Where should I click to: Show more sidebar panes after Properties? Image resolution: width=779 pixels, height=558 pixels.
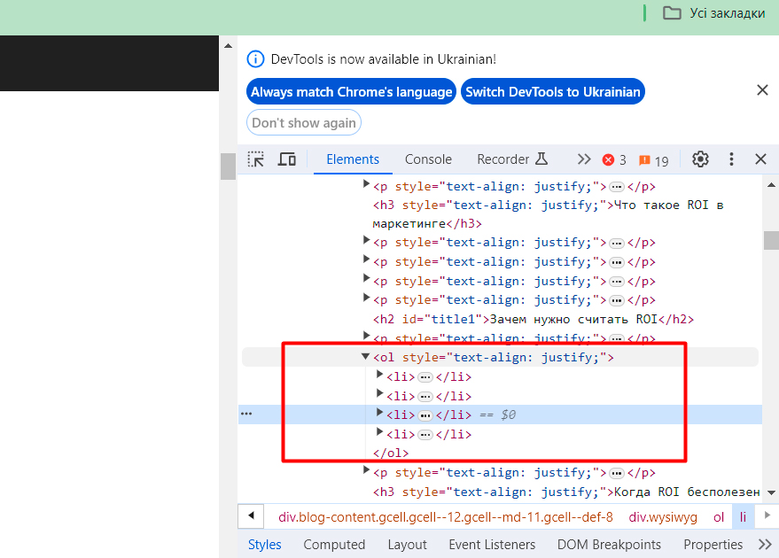[x=765, y=545]
